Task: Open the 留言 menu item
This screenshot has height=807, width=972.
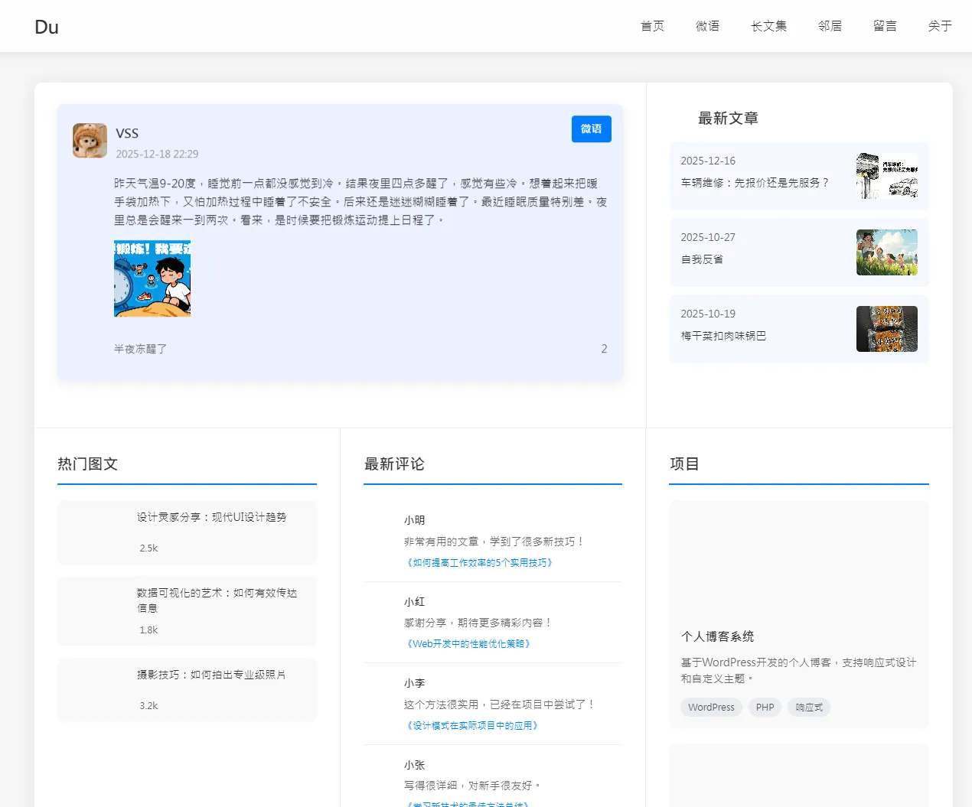Action: click(x=885, y=25)
